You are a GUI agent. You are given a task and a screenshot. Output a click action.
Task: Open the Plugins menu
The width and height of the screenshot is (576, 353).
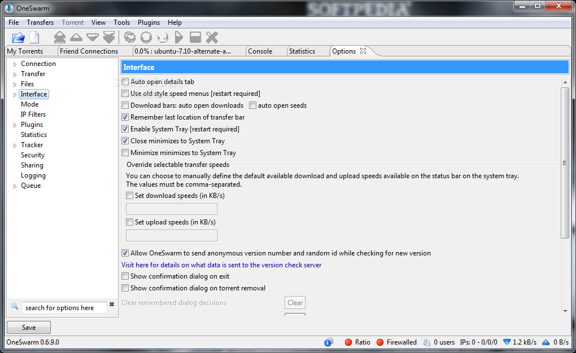(x=149, y=23)
